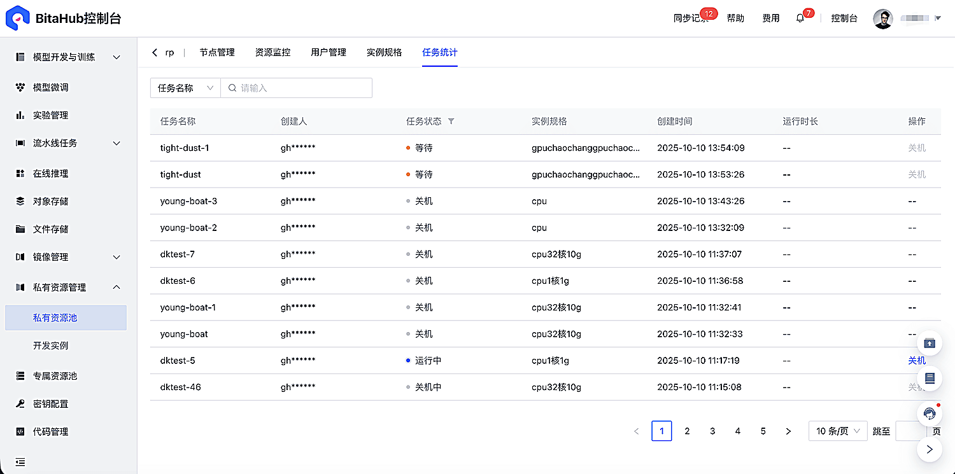
Task: Click the user avatar picture
Action: click(x=883, y=18)
